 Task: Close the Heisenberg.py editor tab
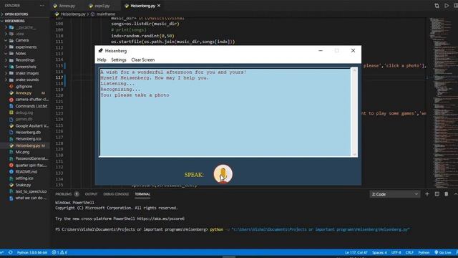coord(159,6)
